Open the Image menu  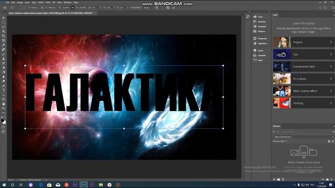point(20,2)
